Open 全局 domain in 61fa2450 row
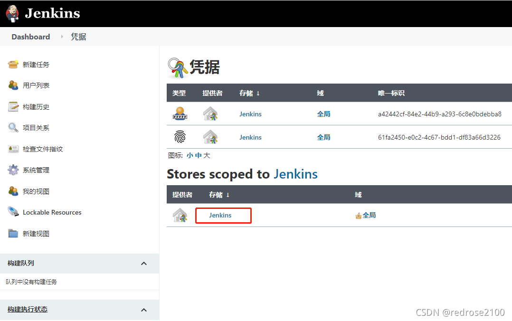 point(323,137)
